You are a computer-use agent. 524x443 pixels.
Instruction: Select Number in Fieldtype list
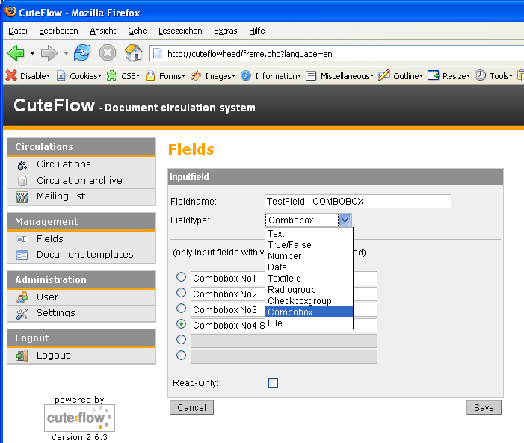click(309, 256)
